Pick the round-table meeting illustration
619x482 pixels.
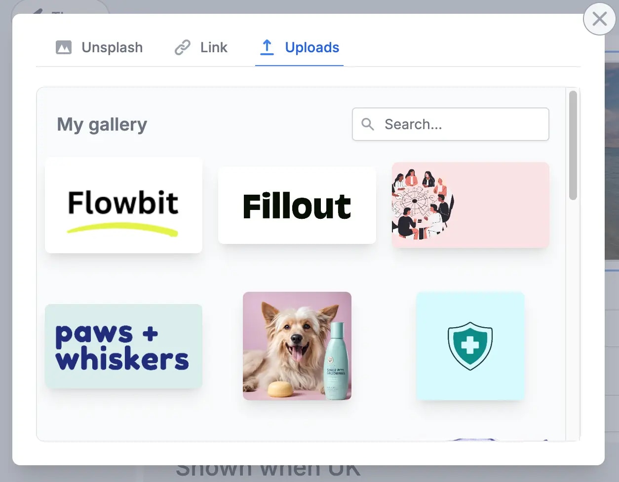[x=470, y=205]
